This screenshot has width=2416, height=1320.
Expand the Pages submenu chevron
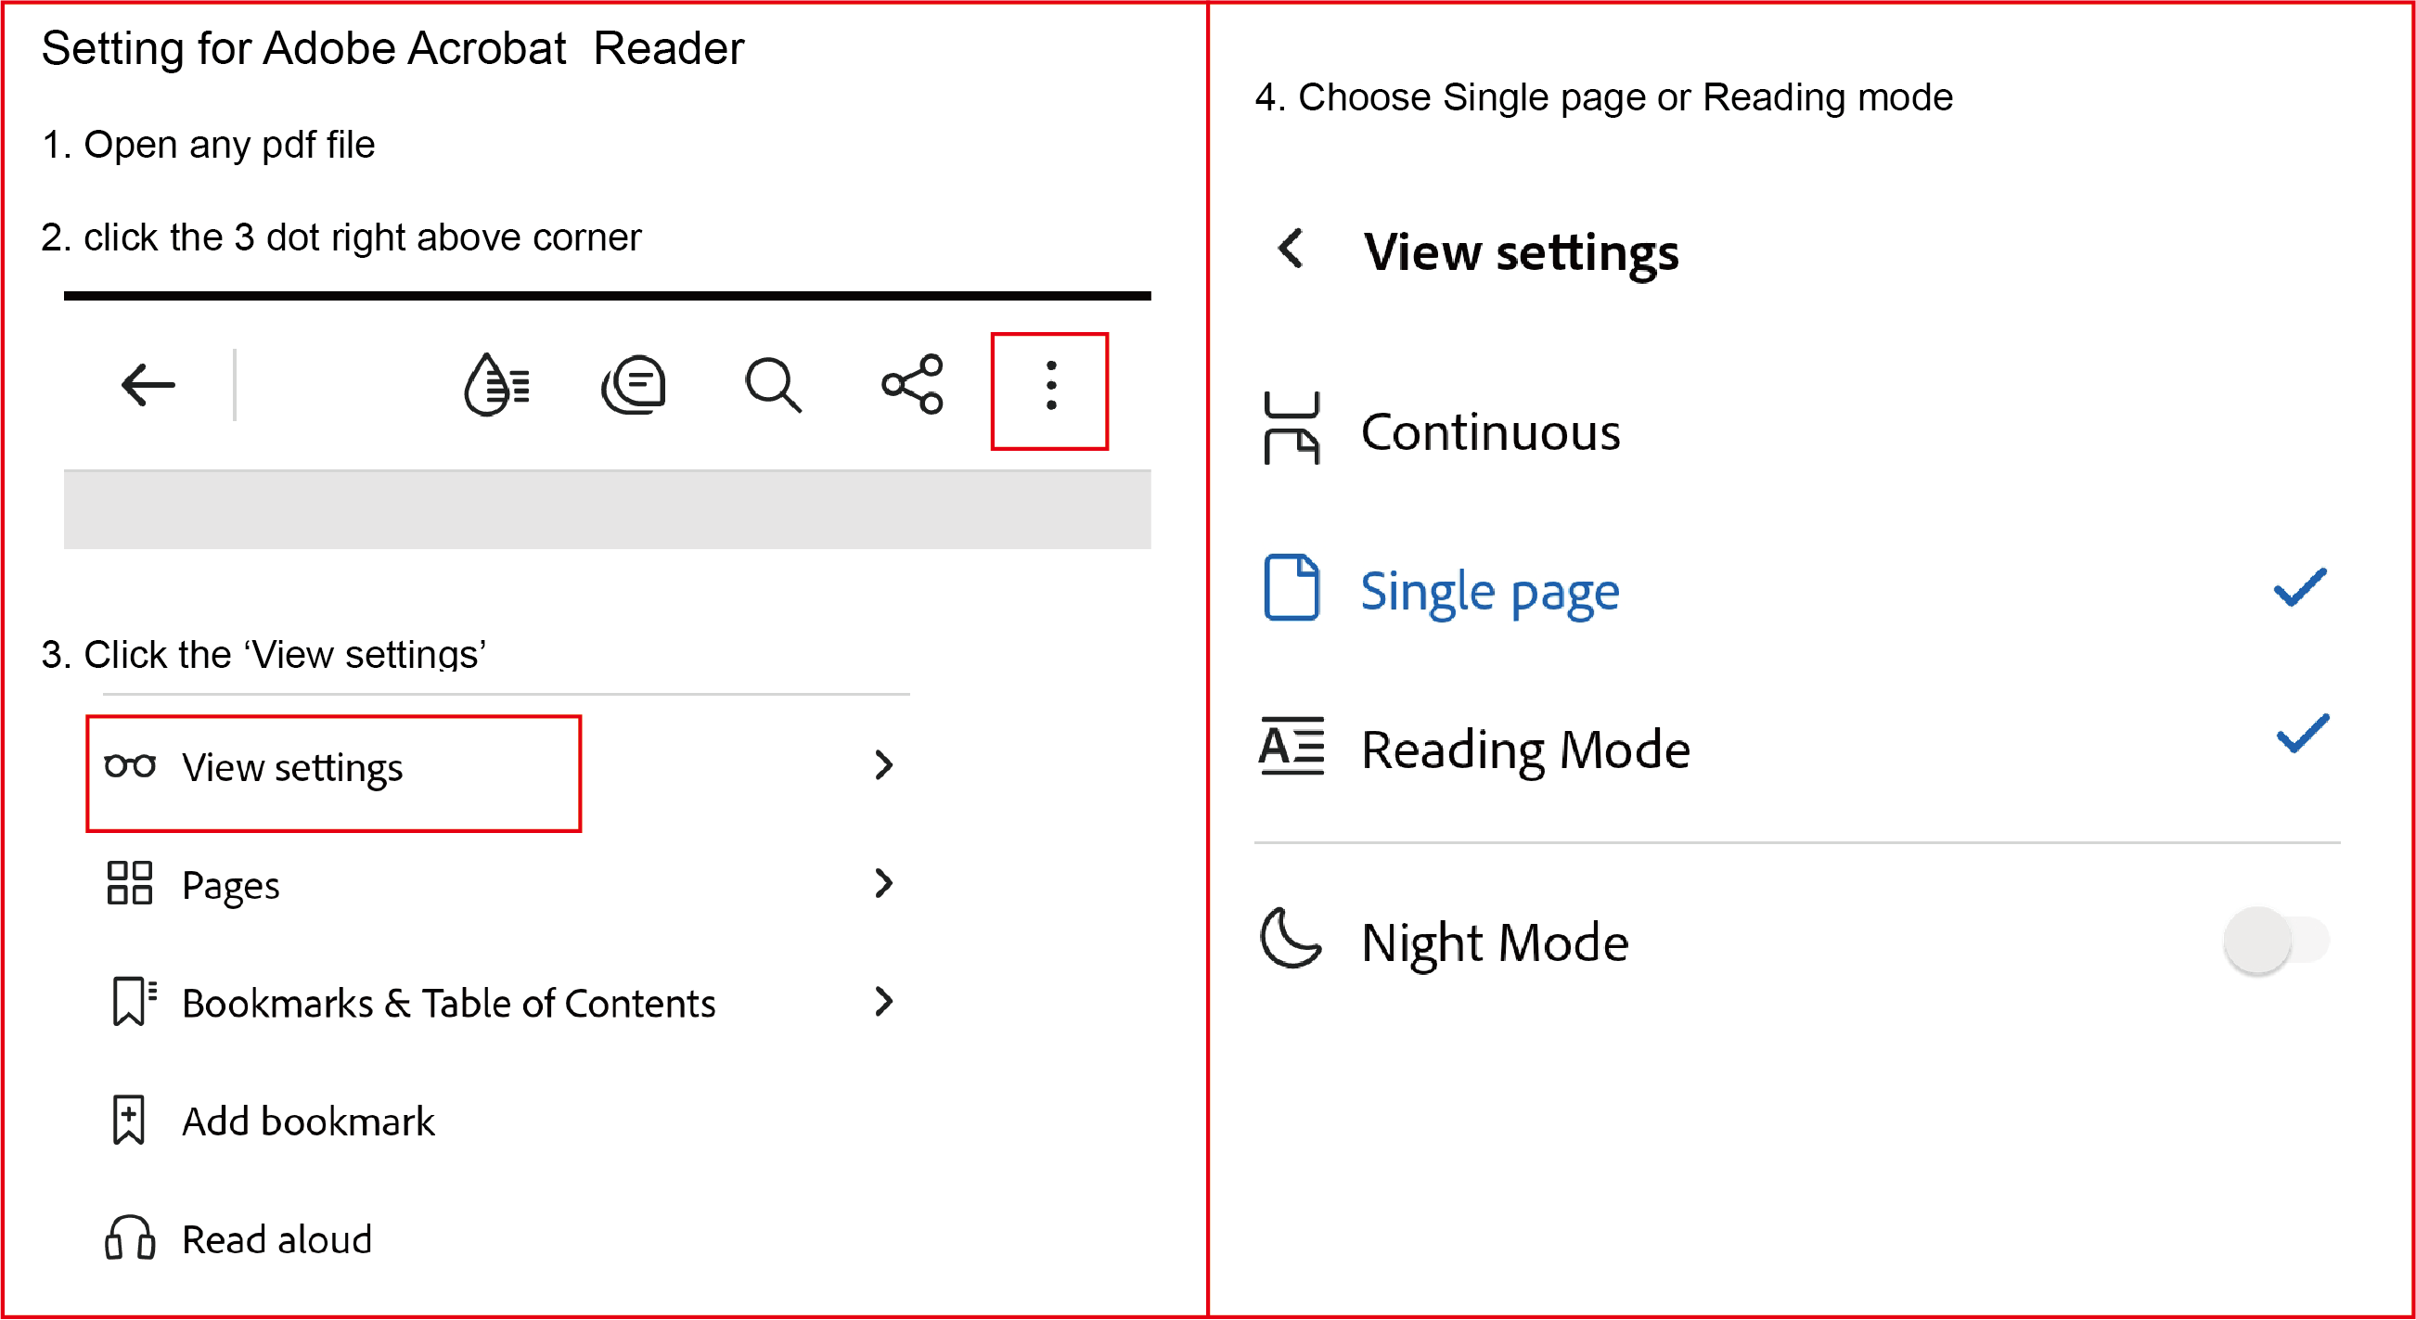(882, 884)
